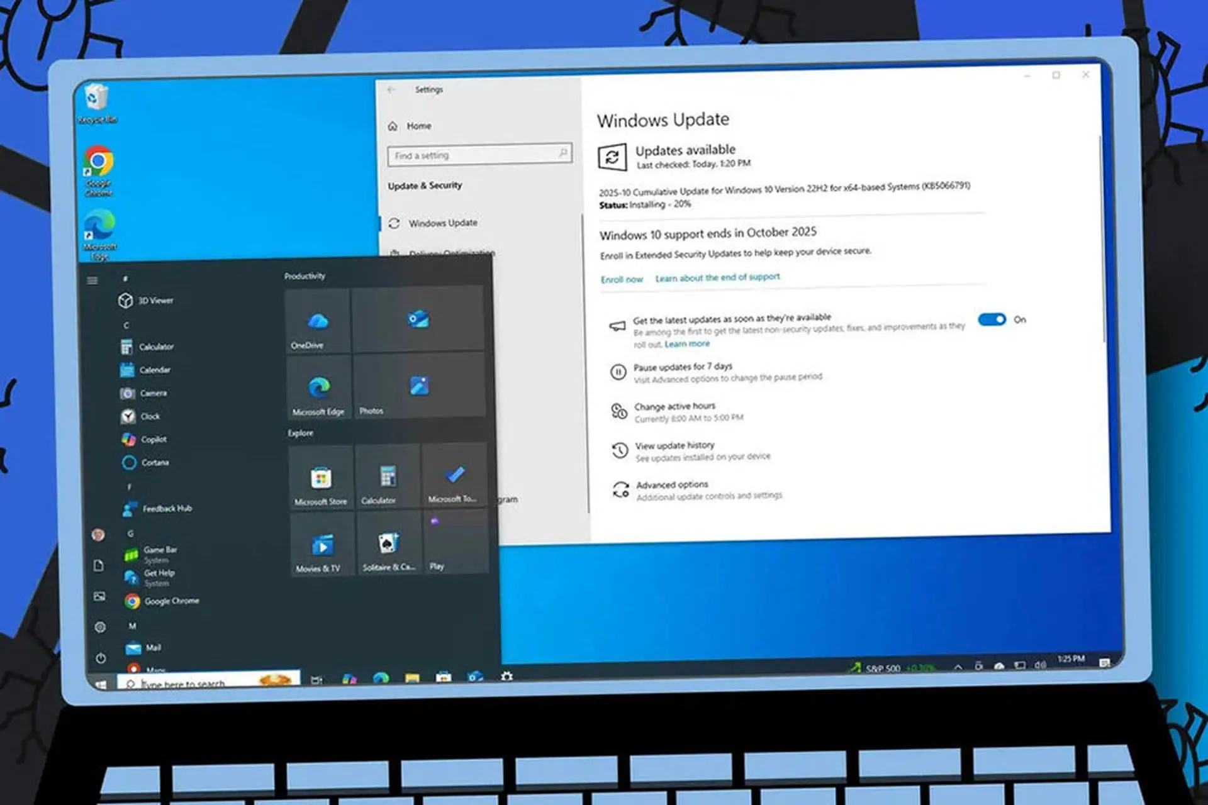
Task: Click the update refresh status icon
Action: tap(612, 157)
